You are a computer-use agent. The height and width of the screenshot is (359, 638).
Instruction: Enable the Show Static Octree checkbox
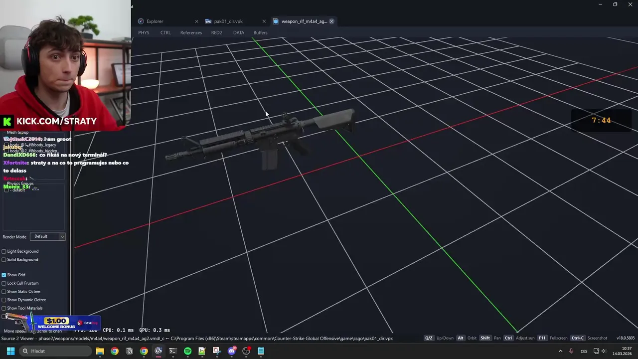click(4, 292)
